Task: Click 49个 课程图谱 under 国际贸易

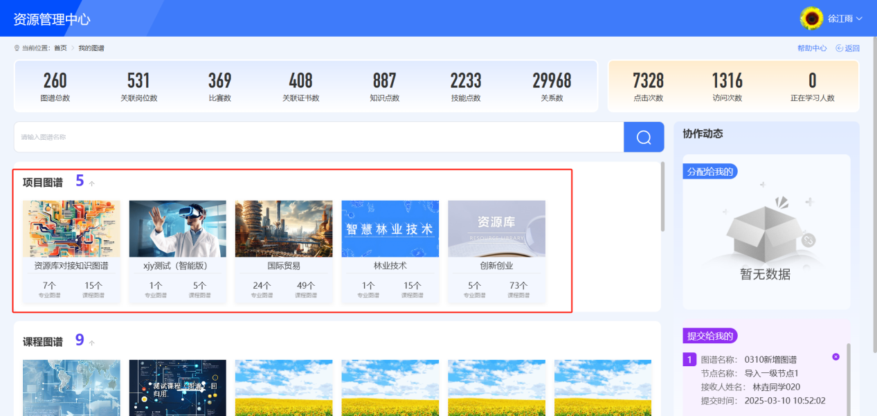Action: pos(306,289)
